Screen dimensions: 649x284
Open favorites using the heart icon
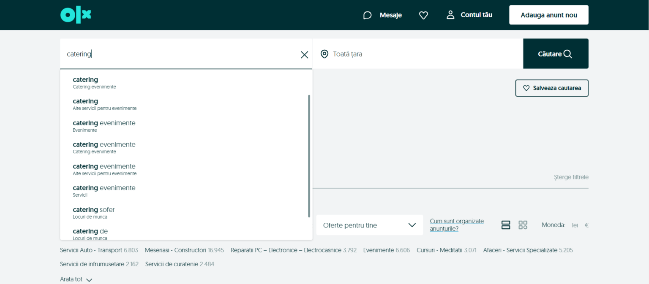[423, 15]
